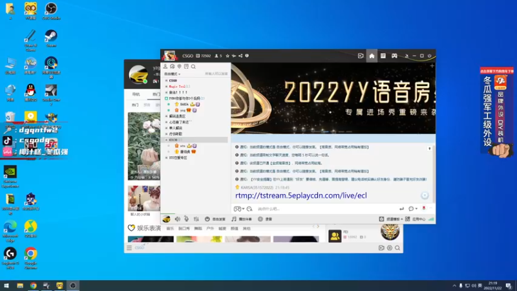517x291 pixels.
Task: Open the QQ penguin desktop icon
Action: click(30, 92)
